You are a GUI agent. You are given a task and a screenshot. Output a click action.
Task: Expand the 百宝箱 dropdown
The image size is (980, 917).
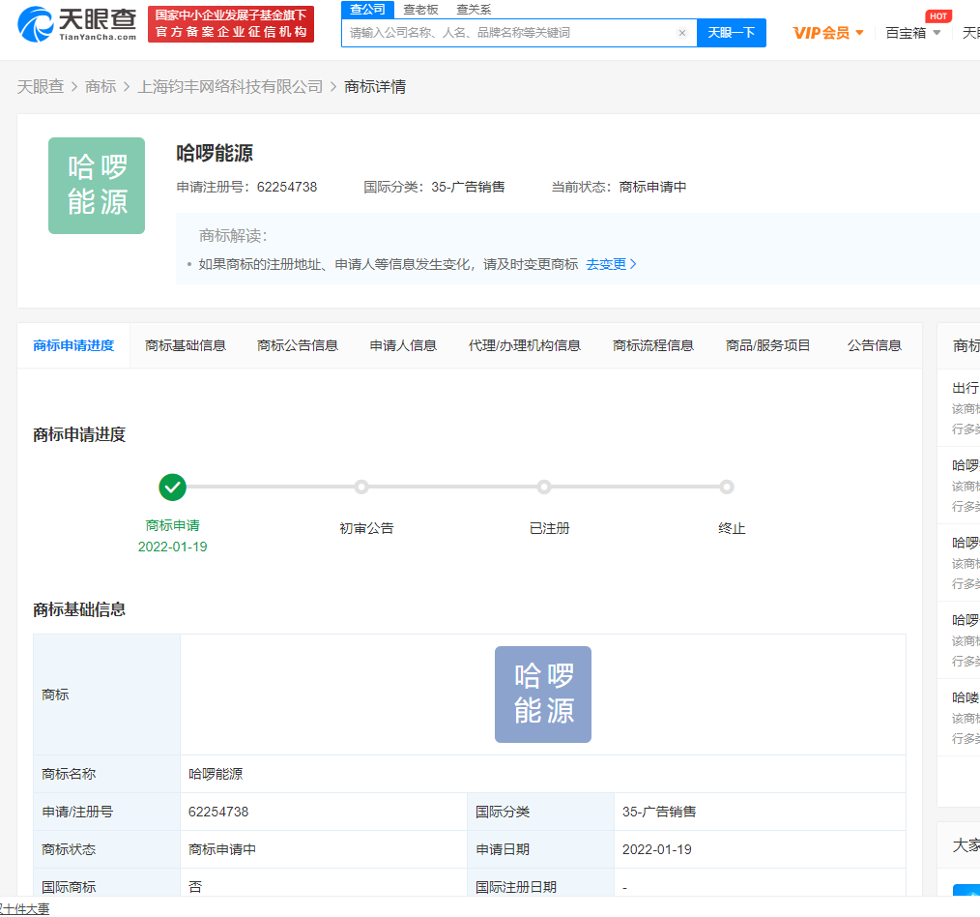(913, 33)
